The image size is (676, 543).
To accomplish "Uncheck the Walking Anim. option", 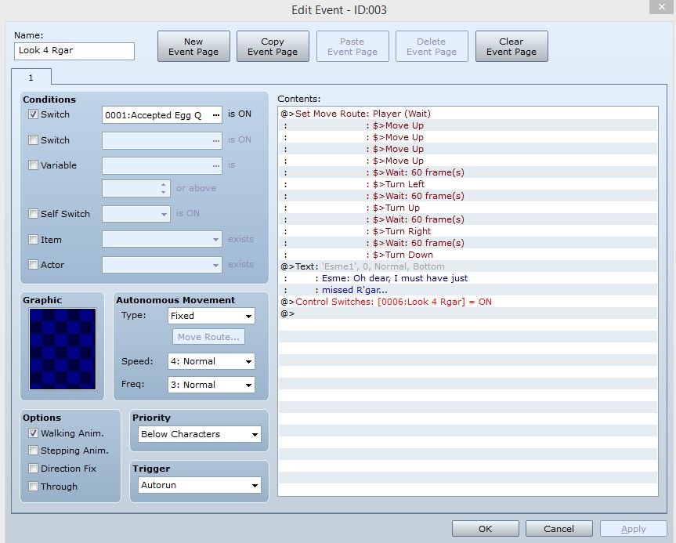I will (x=33, y=433).
